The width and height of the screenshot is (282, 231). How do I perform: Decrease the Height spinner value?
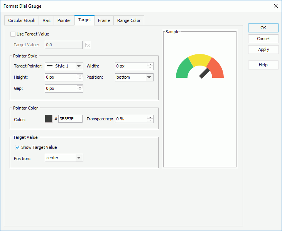click(x=80, y=79)
